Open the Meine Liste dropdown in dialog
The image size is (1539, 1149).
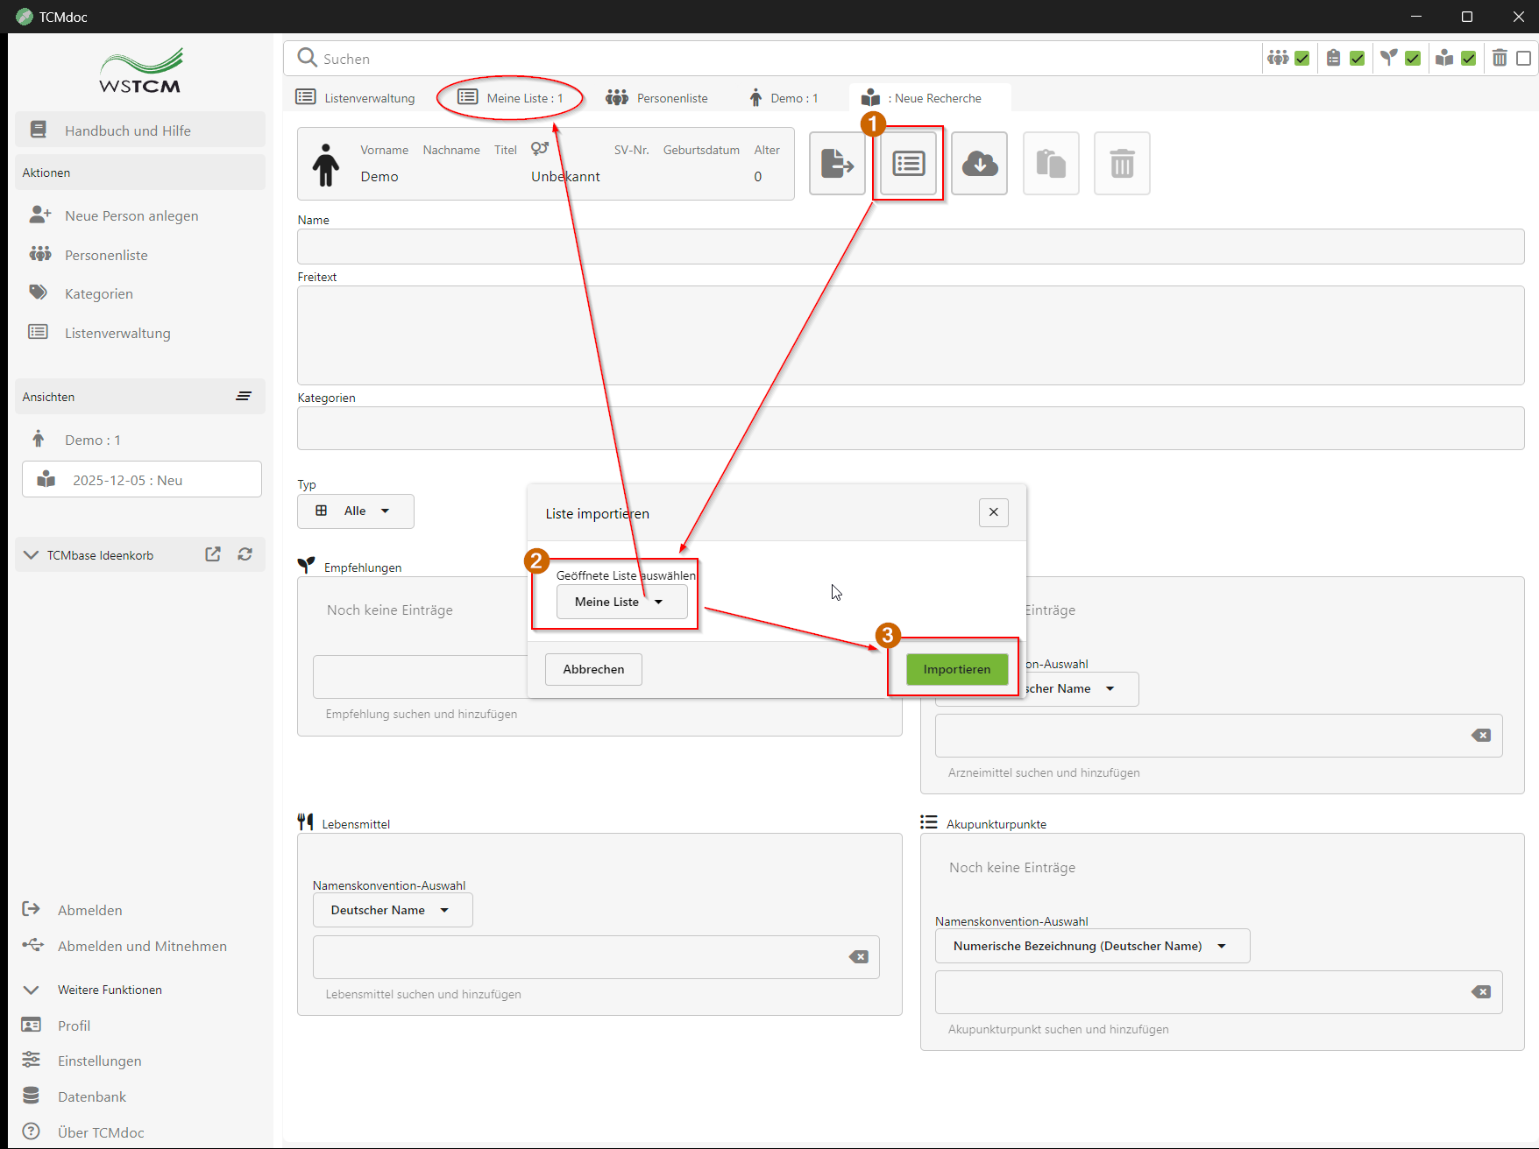tap(621, 602)
